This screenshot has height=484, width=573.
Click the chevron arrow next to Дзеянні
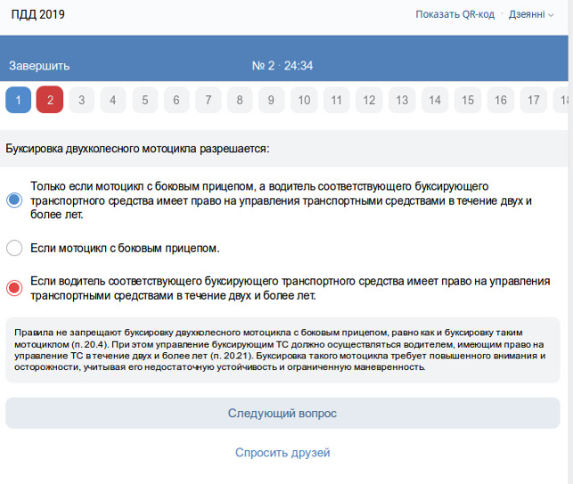[x=551, y=15]
